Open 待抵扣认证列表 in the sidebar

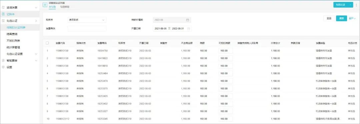(16, 28)
